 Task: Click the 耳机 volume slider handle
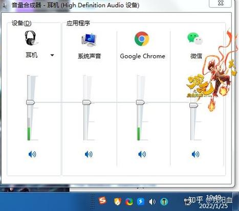pos(31,102)
